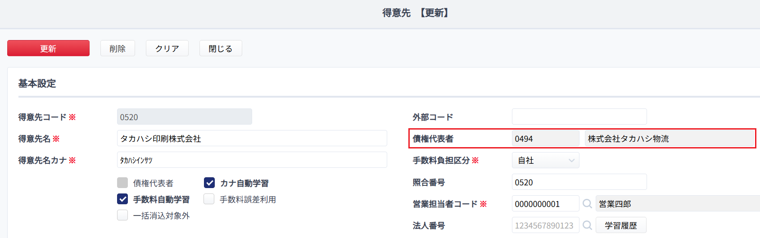Click the search icon beside 法人番号

tap(587, 225)
